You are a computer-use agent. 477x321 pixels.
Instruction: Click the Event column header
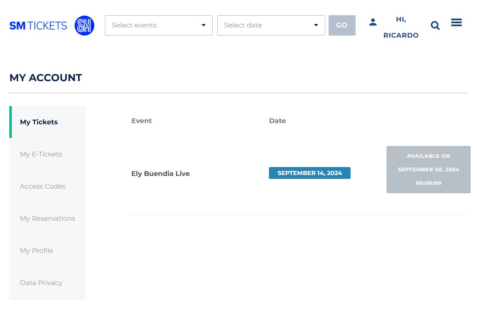pyautogui.click(x=142, y=121)
